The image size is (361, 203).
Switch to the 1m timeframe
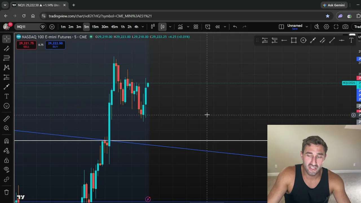tap(63, 27)
